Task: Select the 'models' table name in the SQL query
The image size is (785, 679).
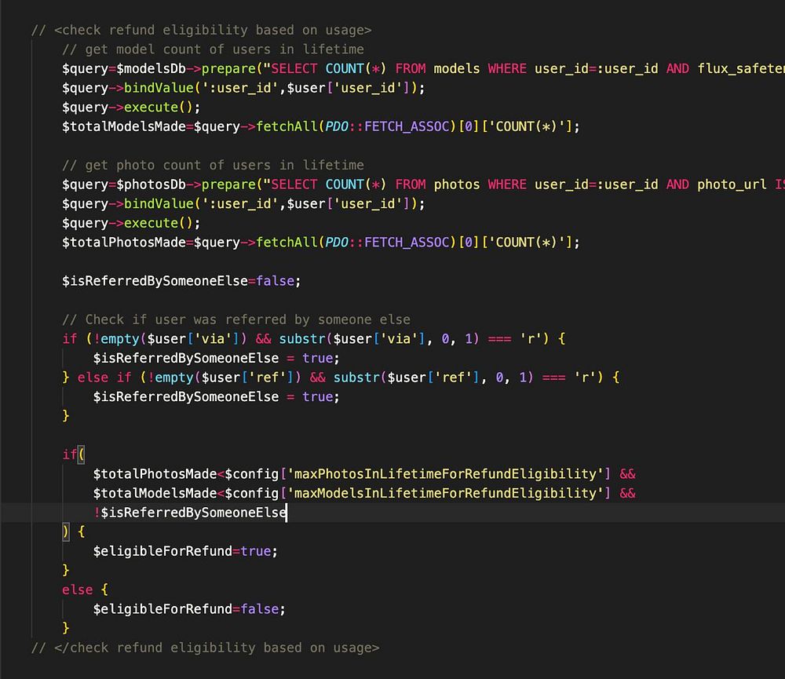Action: 457,68
